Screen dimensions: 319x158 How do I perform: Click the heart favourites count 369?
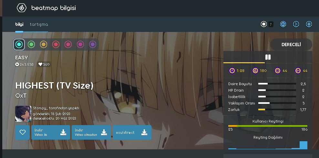(x=44, y=64)
